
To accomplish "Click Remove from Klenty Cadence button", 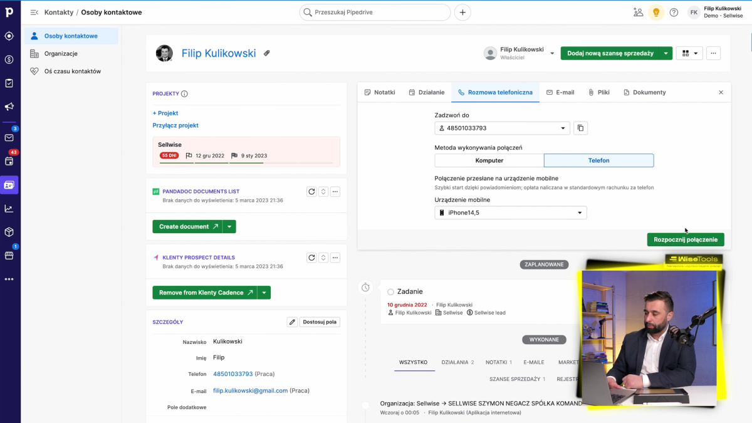I will [205, 293].
